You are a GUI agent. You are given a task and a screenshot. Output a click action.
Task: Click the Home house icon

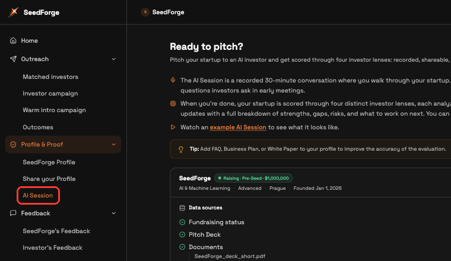pyautogui.click(x=13, y=40)
